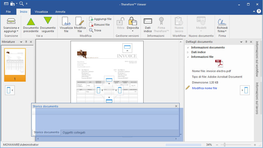Collapse the Informazioni documento section
This screenshot has height=148, width=263.
[188, 48]
